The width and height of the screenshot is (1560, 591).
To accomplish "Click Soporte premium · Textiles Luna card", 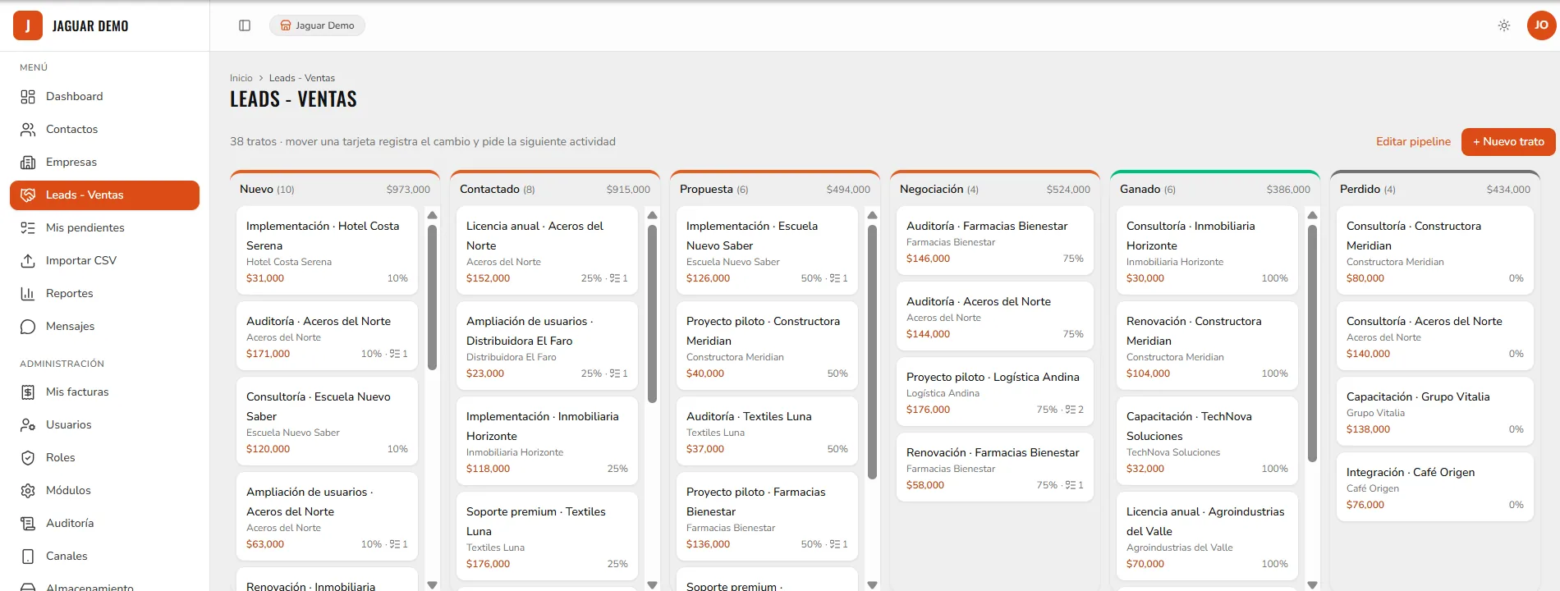I will pos(547,536).
